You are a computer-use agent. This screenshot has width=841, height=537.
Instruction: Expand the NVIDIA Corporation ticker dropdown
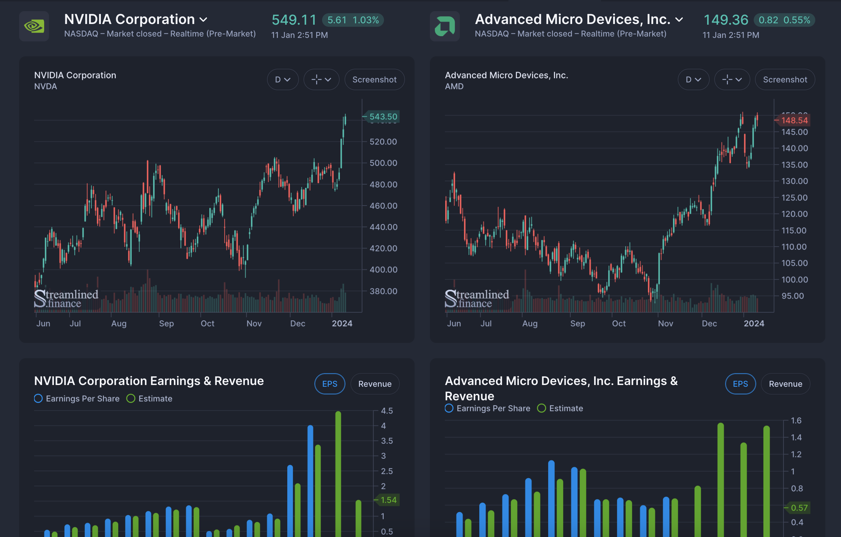[203, 20]
